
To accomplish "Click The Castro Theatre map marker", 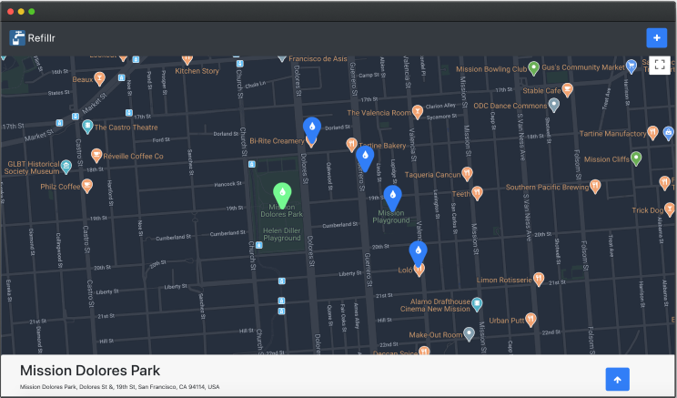I will (x=87, y=127).
